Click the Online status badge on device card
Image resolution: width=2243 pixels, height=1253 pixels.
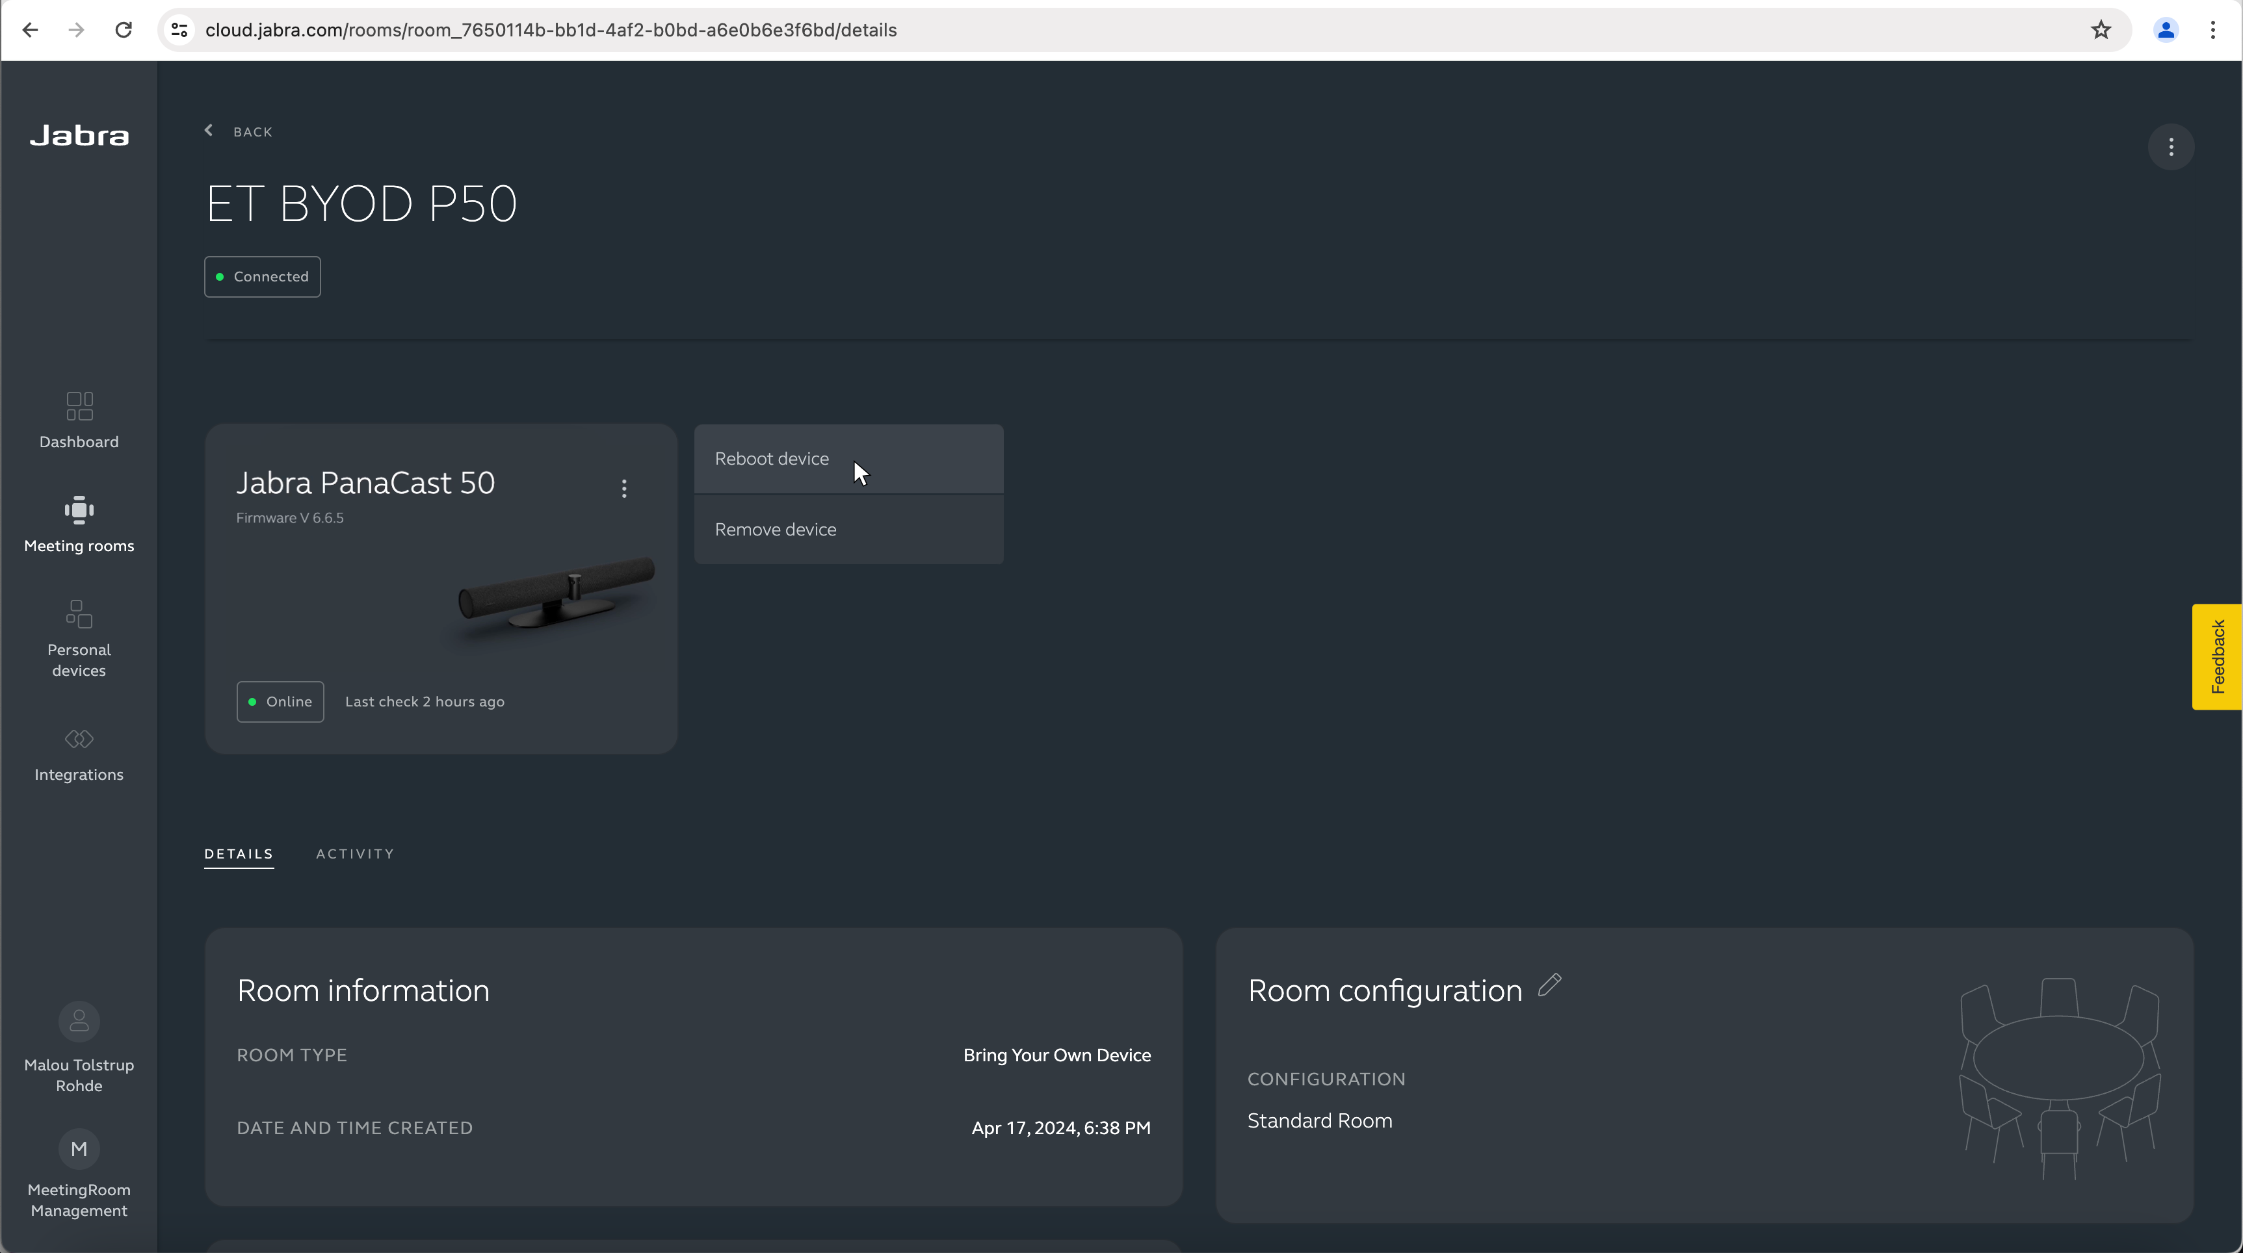click(x=280, y=702)
